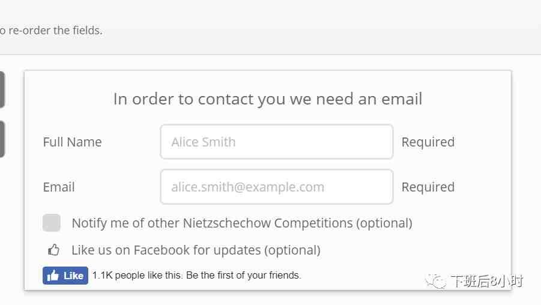Select the Notify me of other Nietzschechow Competitions label
Viewport: 541px width, 305px height.
tap(242, 223)
